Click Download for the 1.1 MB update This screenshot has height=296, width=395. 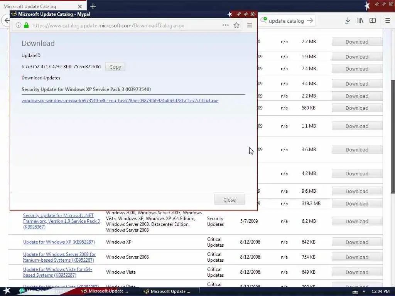(x=357, y=126)
